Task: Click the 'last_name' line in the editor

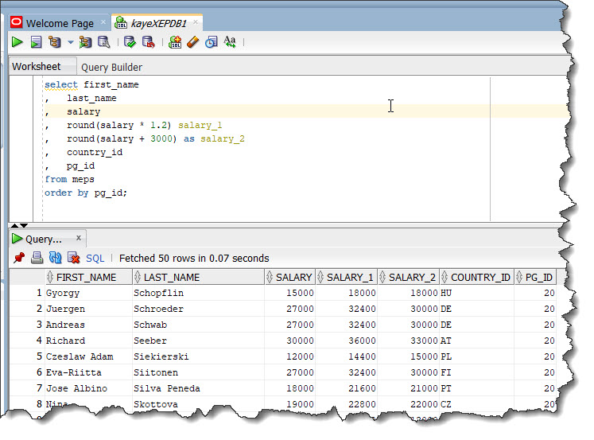Action: click(x=91, y=98)
